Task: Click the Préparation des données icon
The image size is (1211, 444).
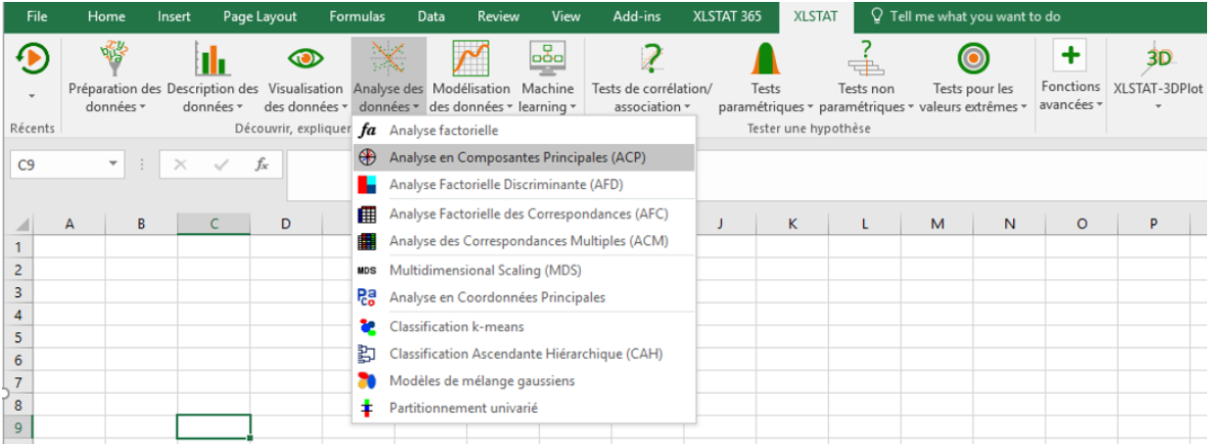Action: pyautogui.click(x=115, y=59)
